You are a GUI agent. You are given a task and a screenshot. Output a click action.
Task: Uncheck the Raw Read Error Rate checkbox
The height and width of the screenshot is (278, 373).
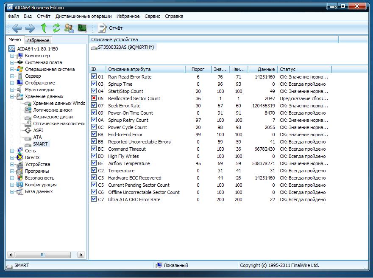pos(94,77)
